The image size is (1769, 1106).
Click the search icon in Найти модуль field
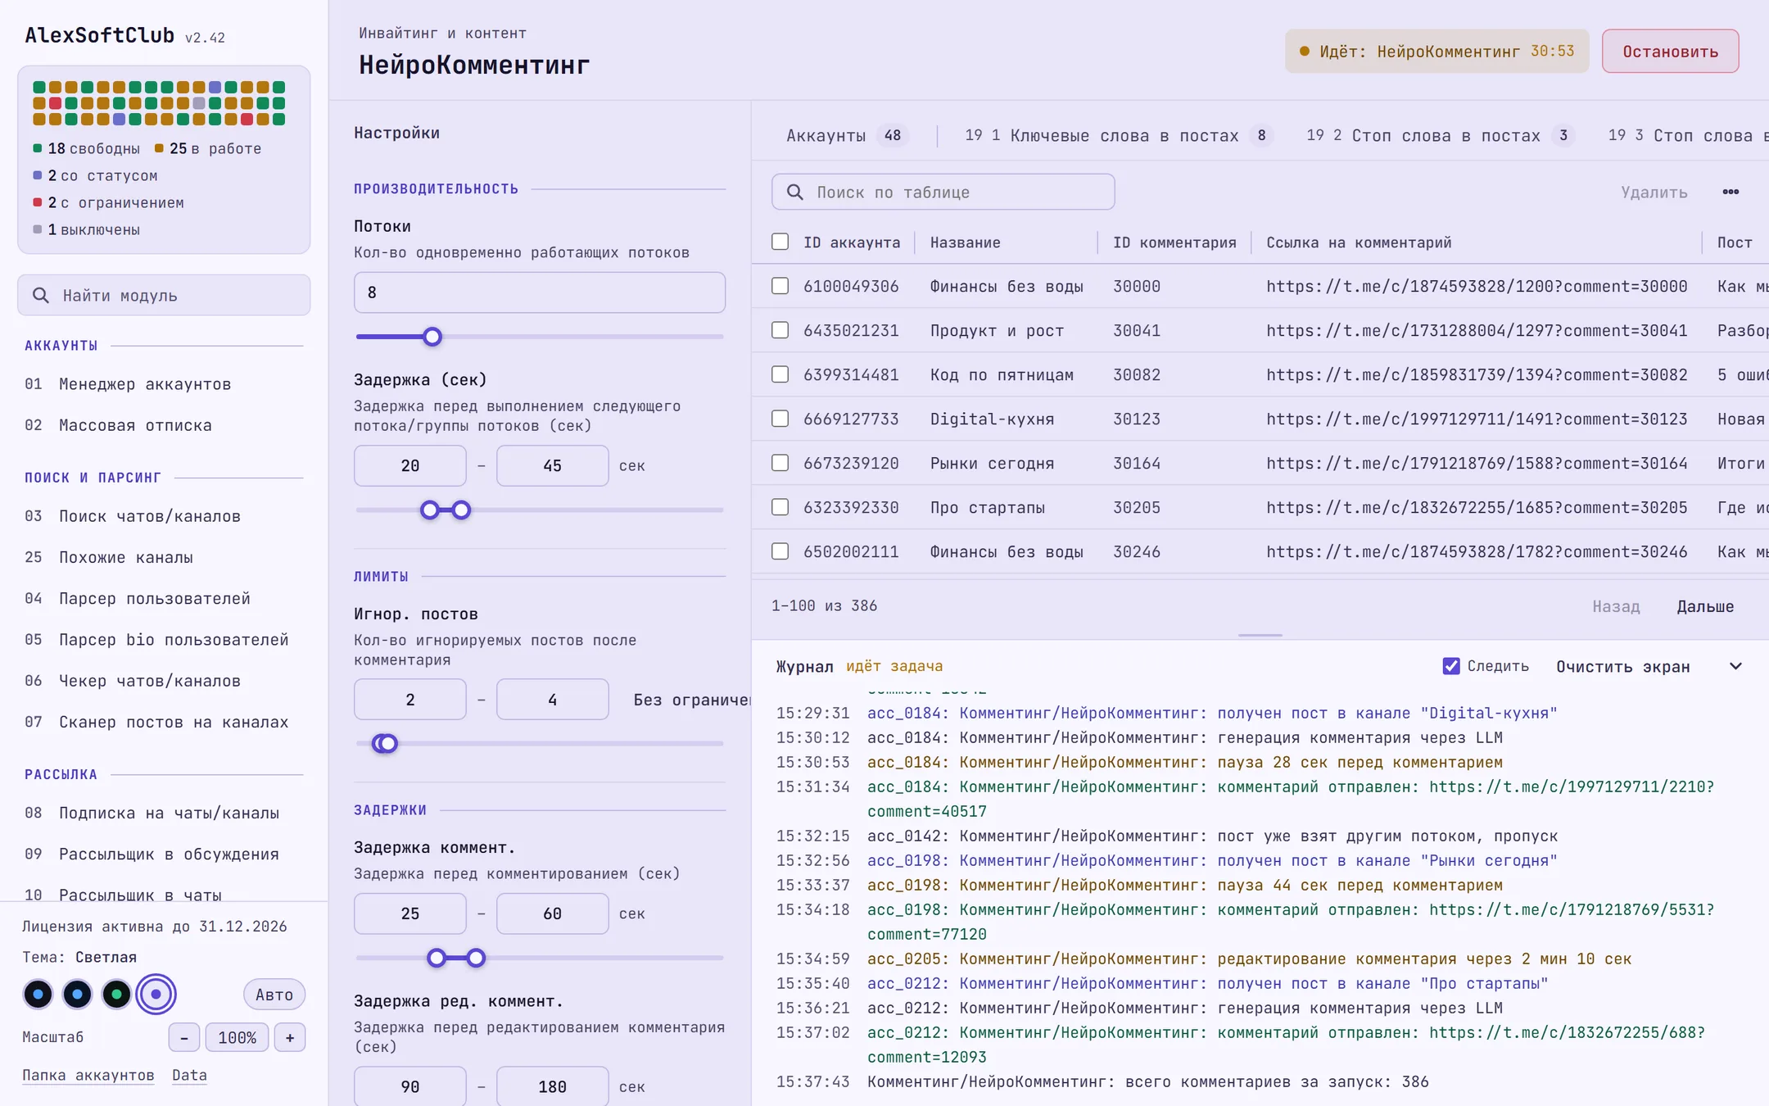40,295
